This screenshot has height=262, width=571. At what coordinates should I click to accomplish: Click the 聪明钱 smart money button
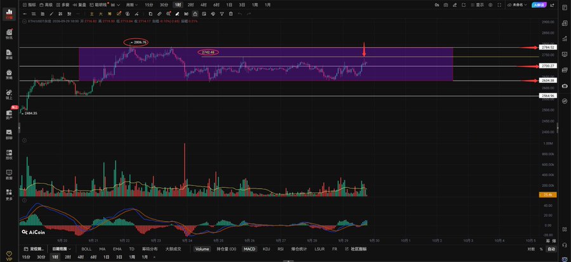pyautogui.click(x=98, y=5)
